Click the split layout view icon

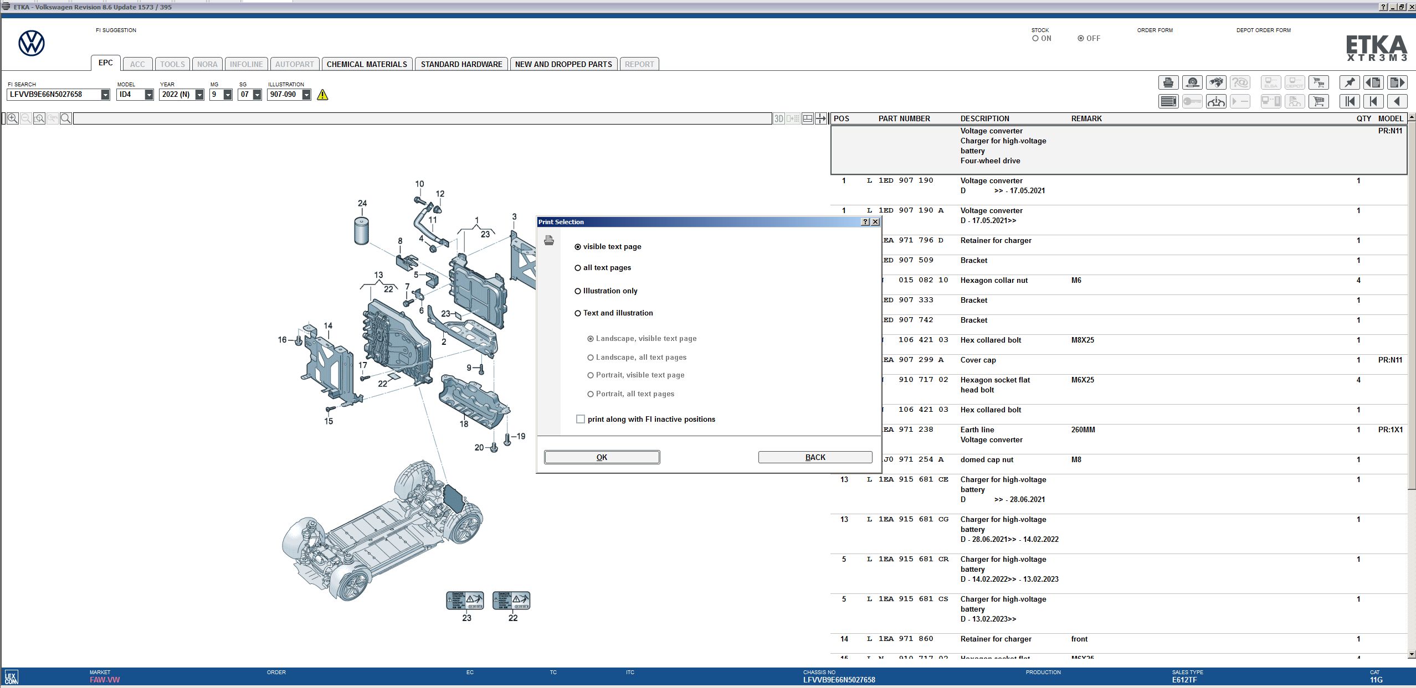coord(808,118)
